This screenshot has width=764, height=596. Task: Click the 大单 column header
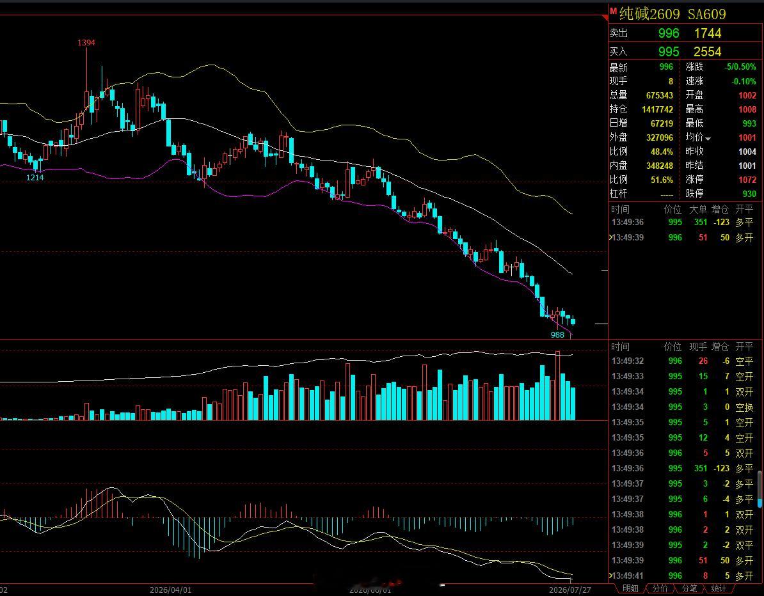[697, 209]
